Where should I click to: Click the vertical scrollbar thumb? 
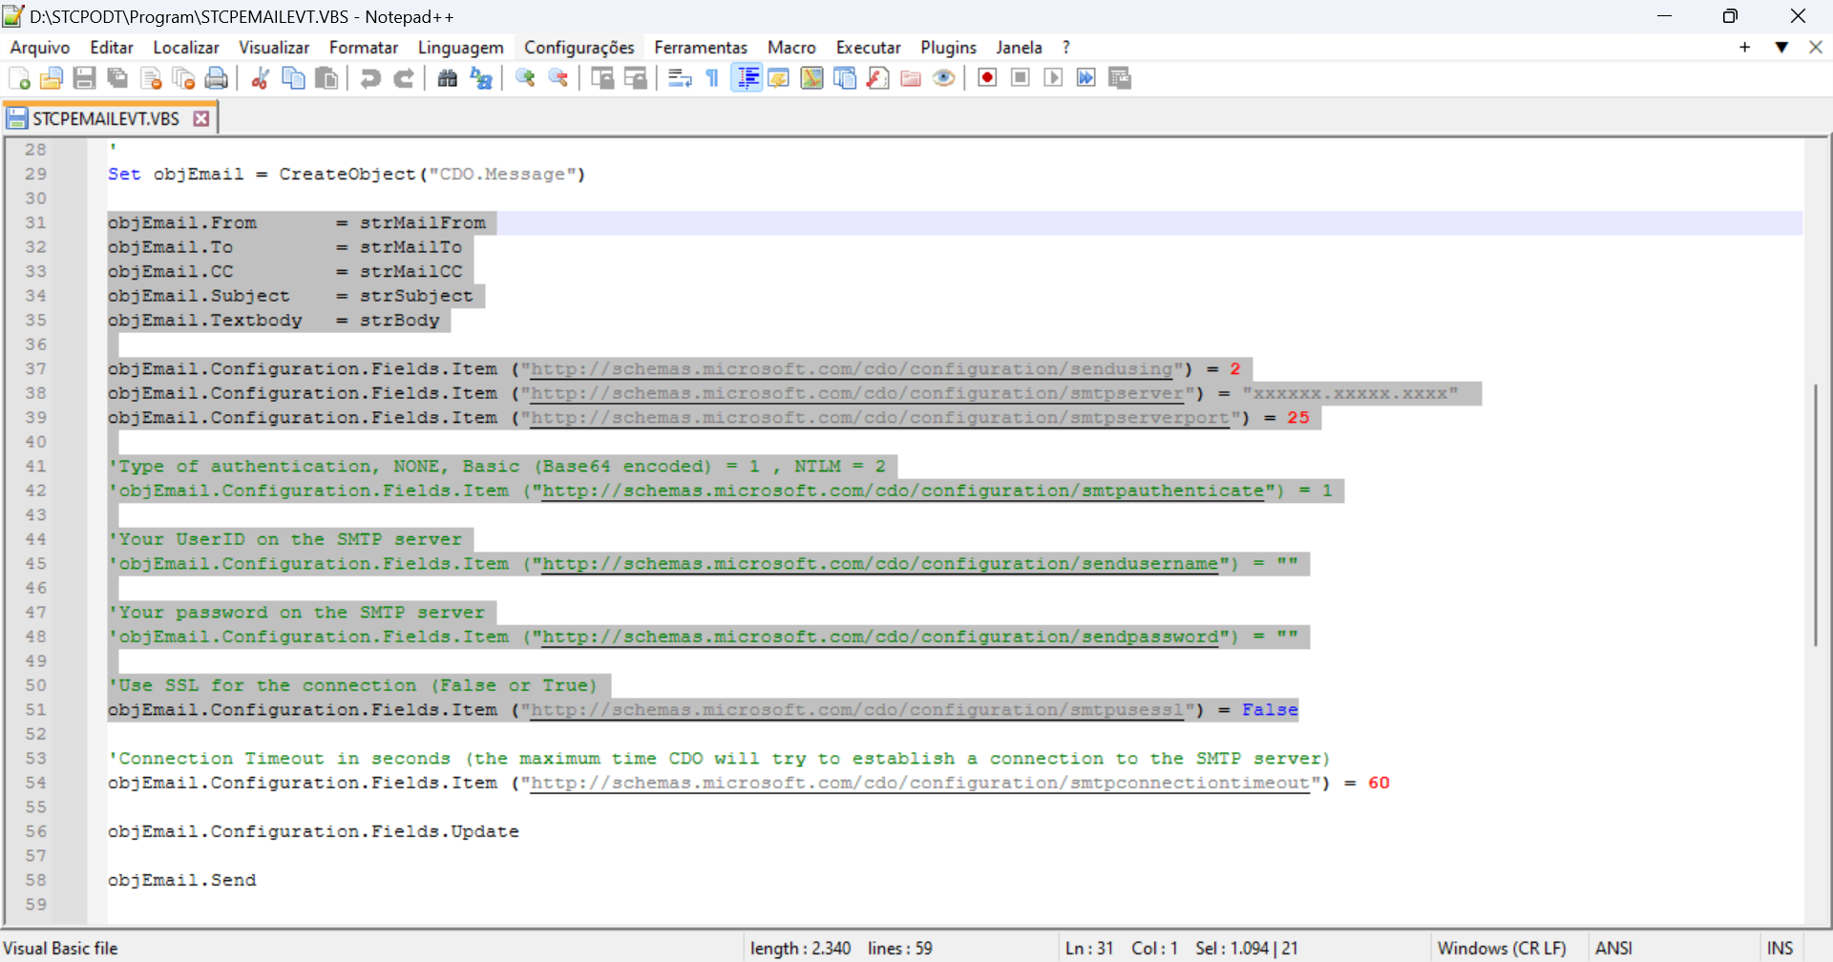(x=1816, y=515)
